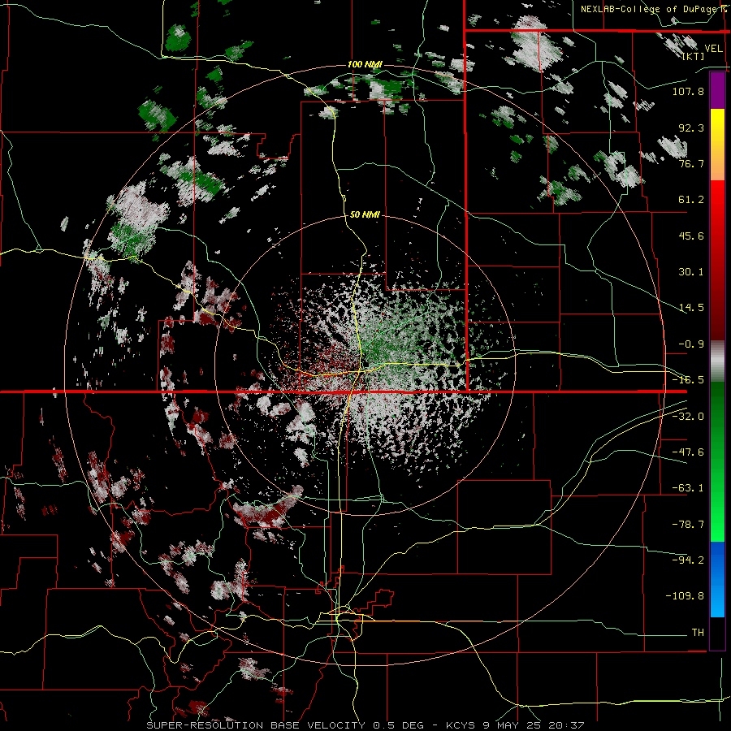Click the 50 NMI range ring label

point(365,214)
